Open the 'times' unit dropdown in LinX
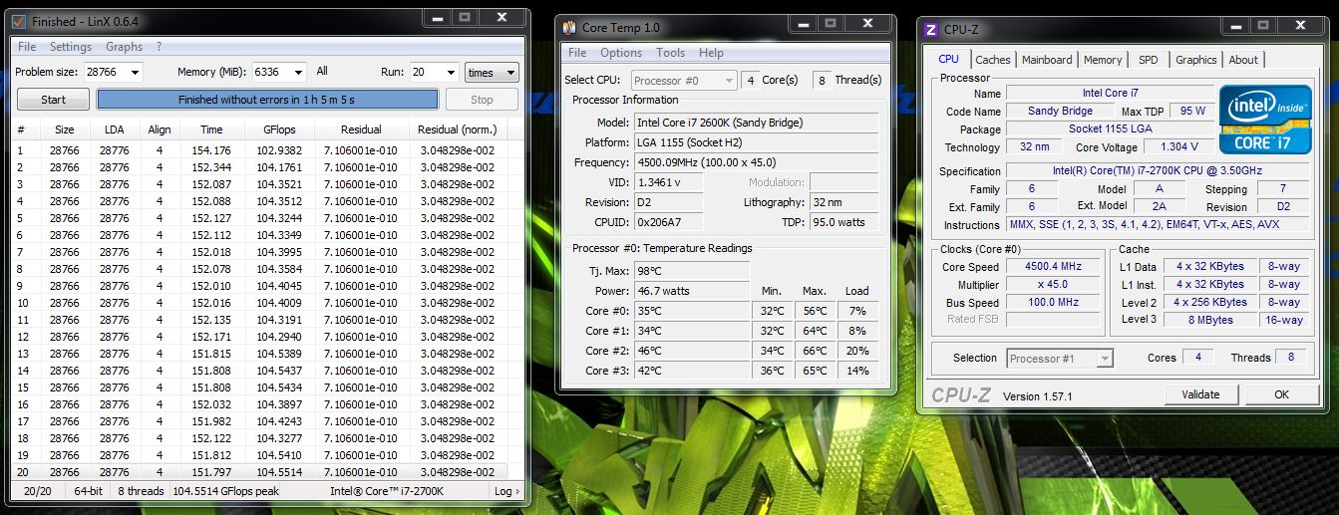Viewport: 1339px width, 515px height. tap(493, 72)
